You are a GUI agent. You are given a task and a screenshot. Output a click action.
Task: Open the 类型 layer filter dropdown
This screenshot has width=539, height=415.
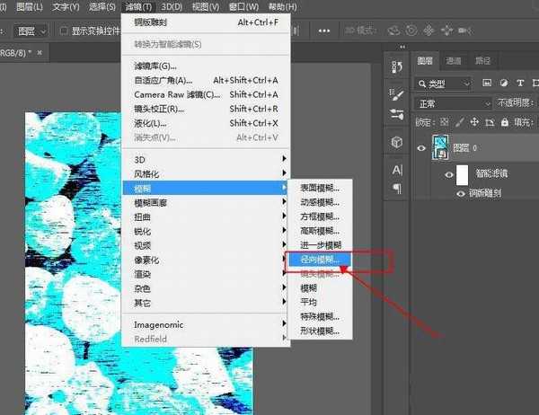click(445, 84)
